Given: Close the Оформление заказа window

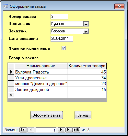Looking at the screenshot, I should coord(119,6).
